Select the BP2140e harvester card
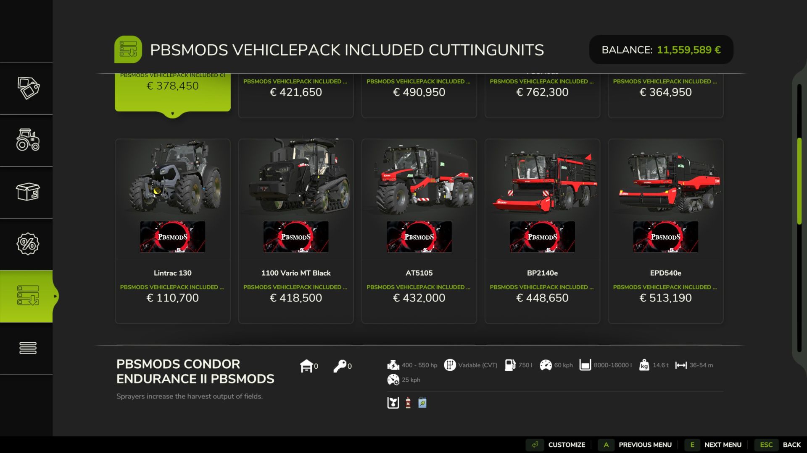 (542, 231)
